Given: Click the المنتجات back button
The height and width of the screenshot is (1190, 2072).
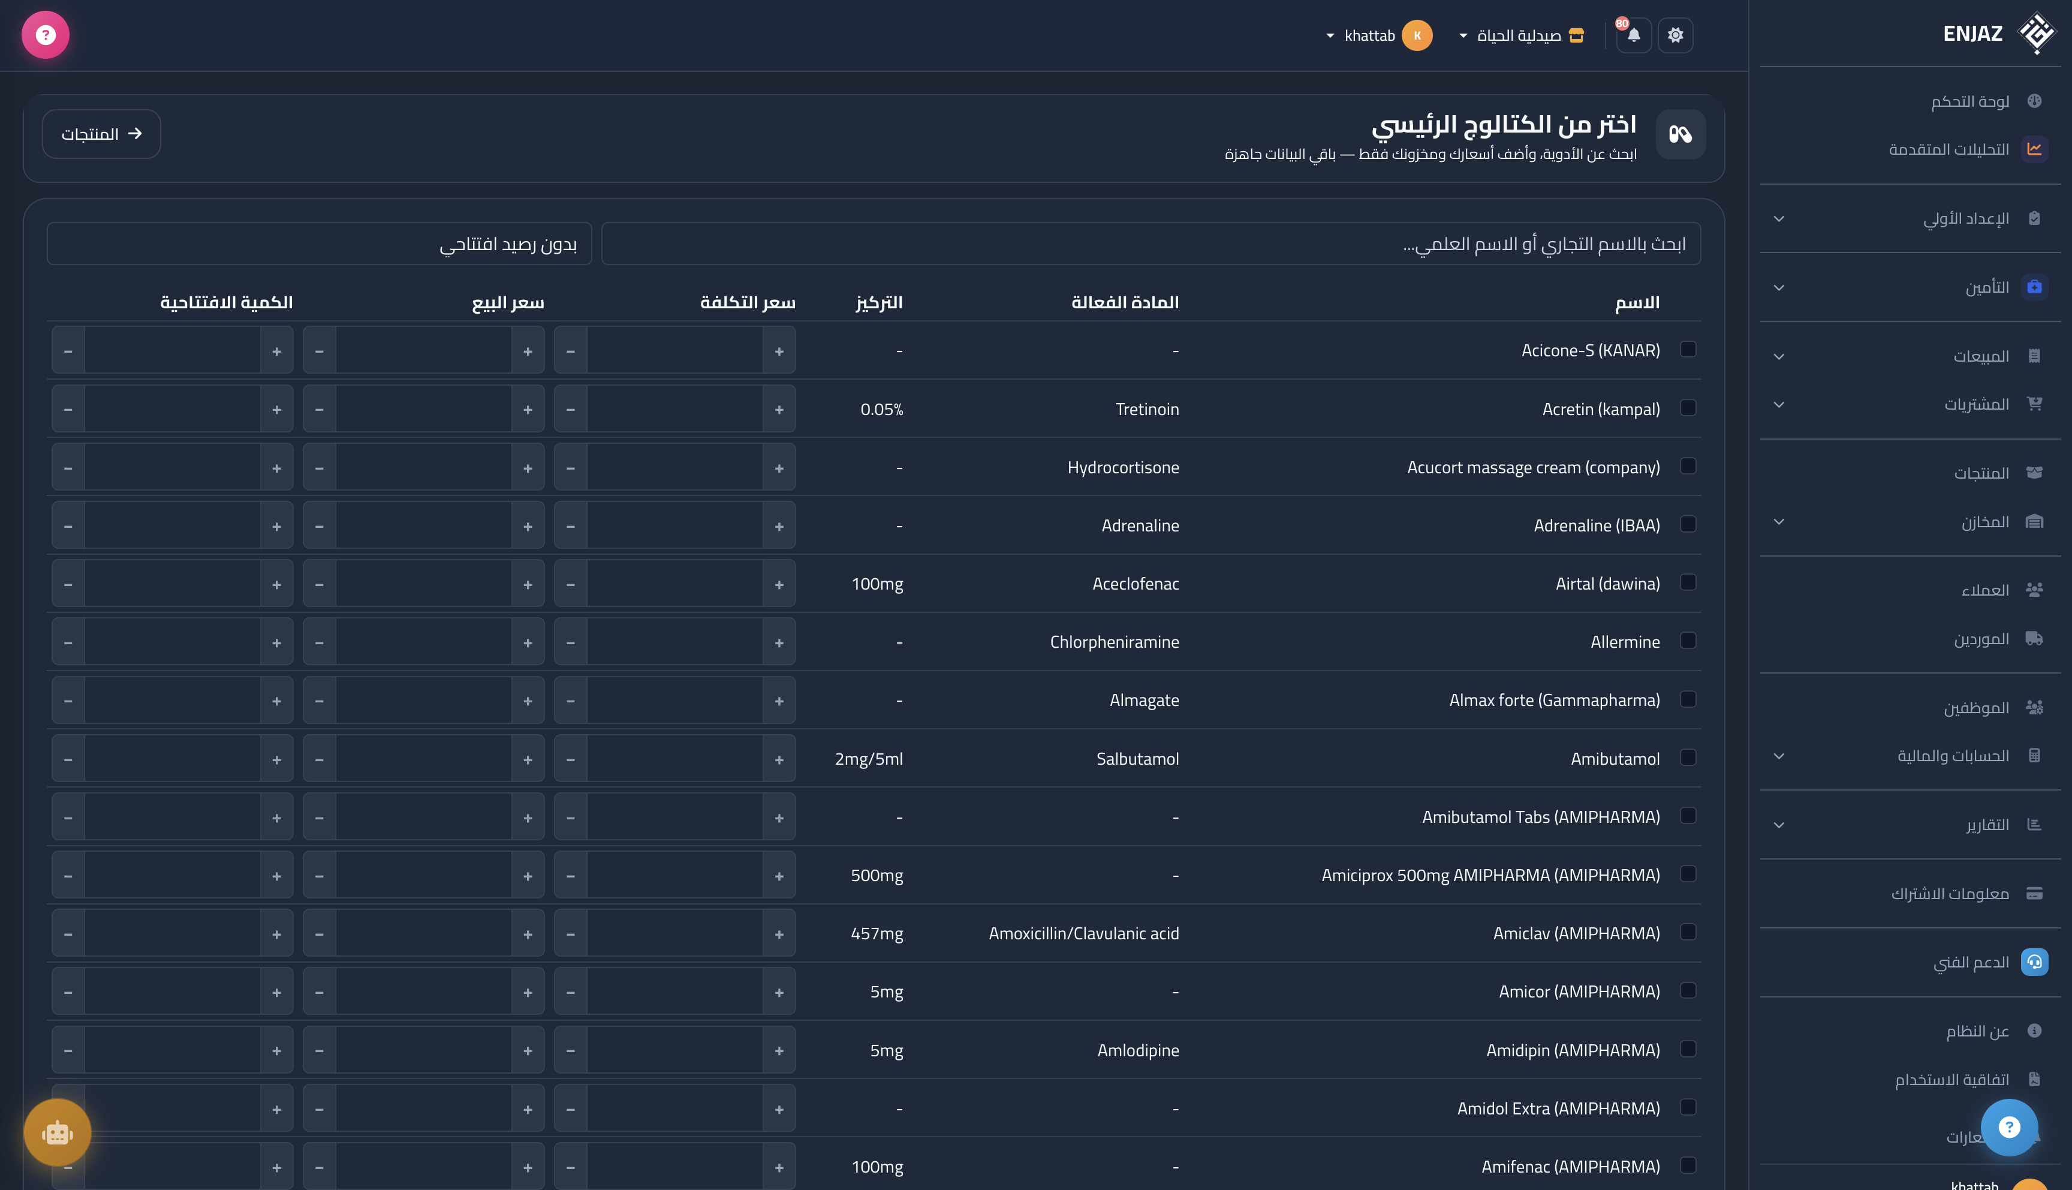Looking at the screenshot, I should pos(101,133).
